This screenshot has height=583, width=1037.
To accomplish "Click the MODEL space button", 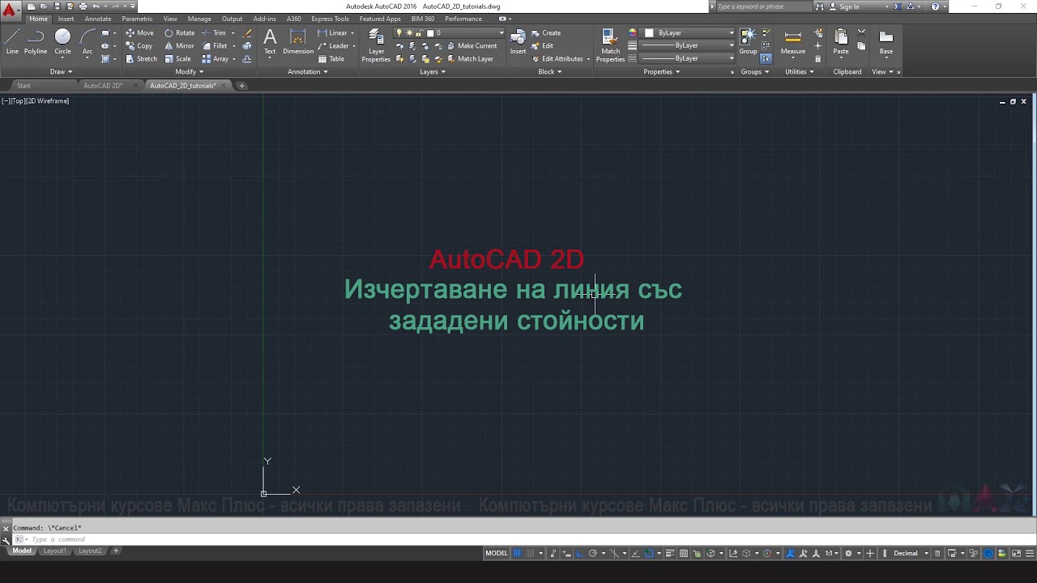I will coord(497,554).
